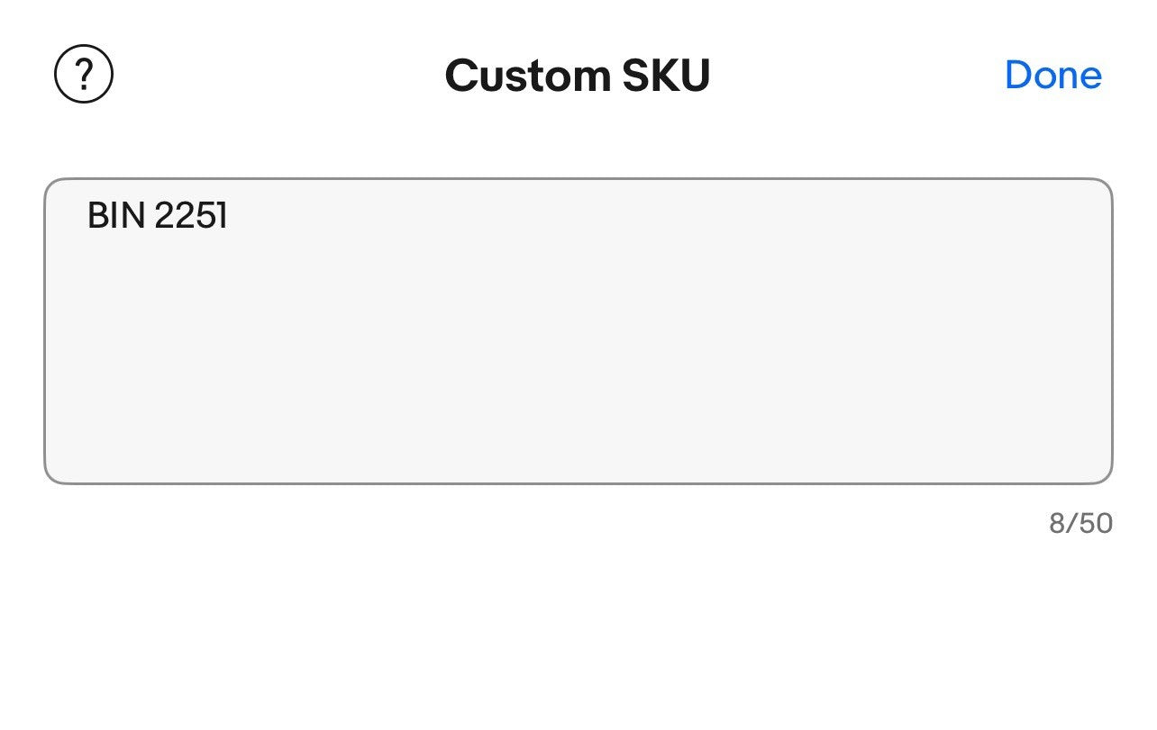Click the number 2251 in the field
1157x730 pixels.
tap(191, 216)
